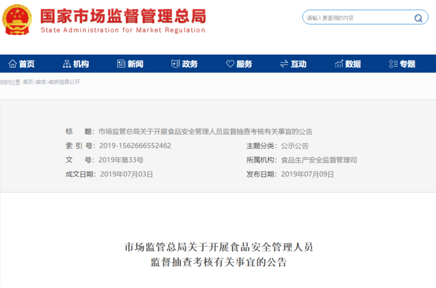Select subject category value 公示公告
This screenshot has width=436, height=288.
(x=295, y=146)
